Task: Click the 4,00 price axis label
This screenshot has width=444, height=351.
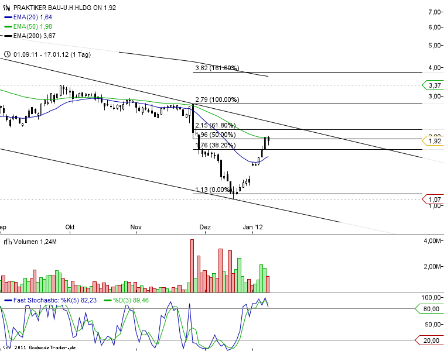Action: pos(435,68)
